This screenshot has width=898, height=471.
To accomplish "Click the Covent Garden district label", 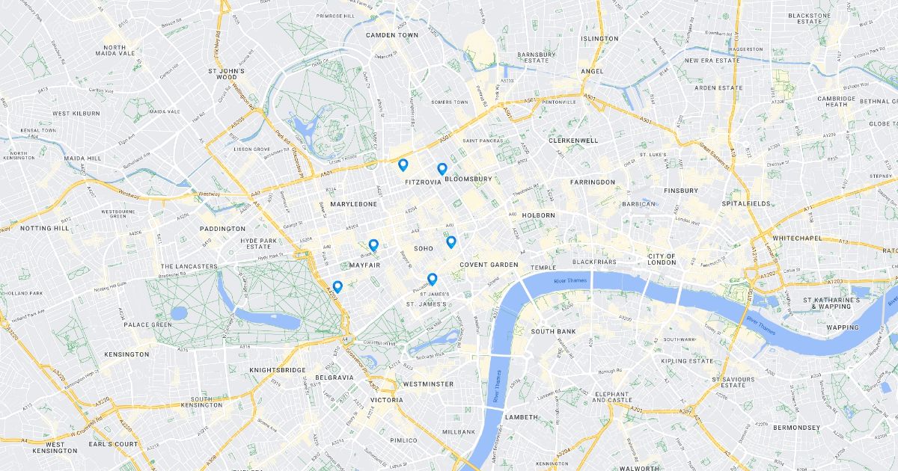I will (489, 265).
